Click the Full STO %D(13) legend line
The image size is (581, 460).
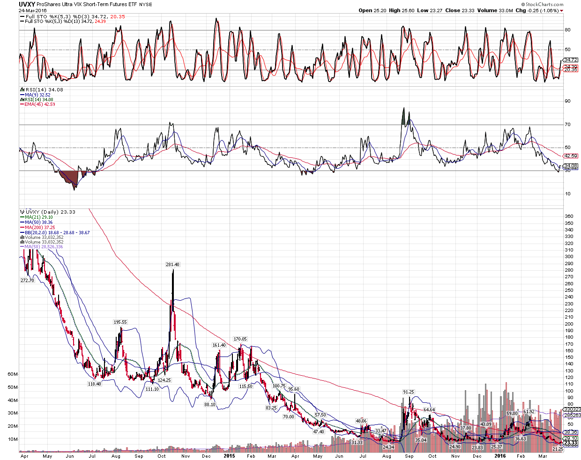63,21
